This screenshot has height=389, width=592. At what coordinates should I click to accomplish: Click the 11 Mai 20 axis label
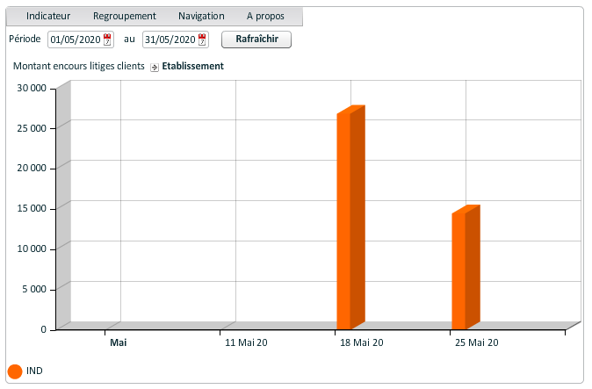[246, 342]
